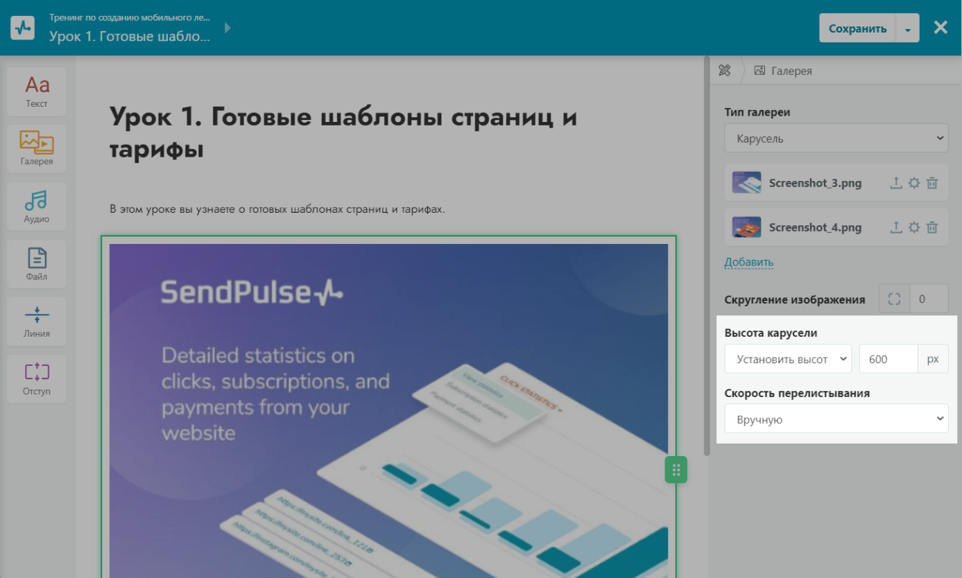This screenshot has width=962, height=578.
Task: Open the gallery type dropdown (Карусель)
Action: (x=836, y=138)
